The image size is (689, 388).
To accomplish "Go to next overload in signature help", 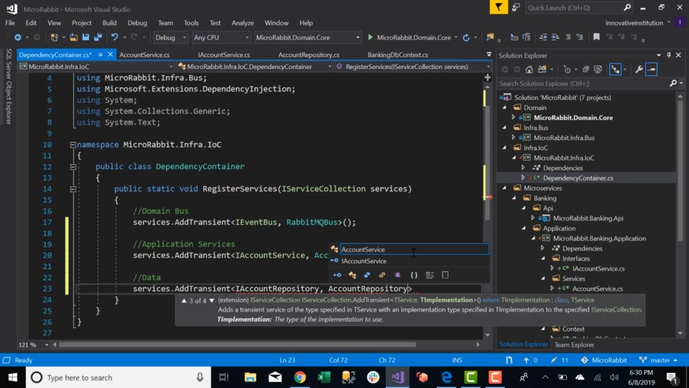I will tap(212, 301).
